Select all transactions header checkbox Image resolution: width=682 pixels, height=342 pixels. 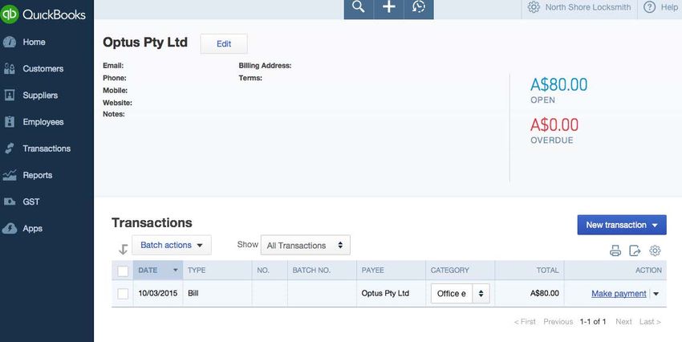[x=123, y=271]
